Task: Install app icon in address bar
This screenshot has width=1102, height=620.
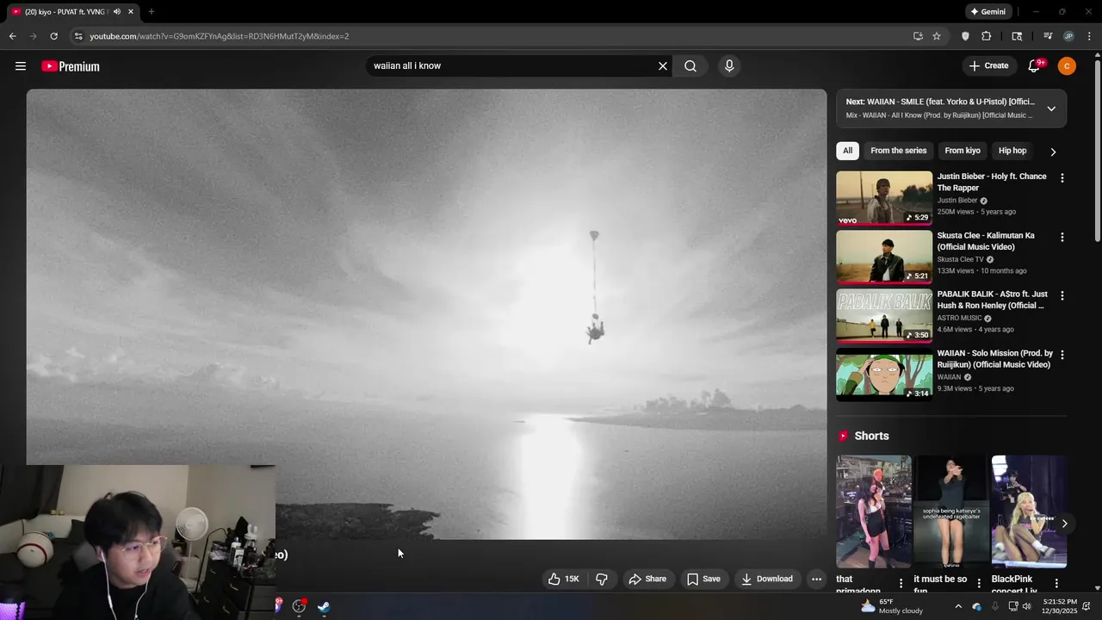Action: click(x=918, y=36)
